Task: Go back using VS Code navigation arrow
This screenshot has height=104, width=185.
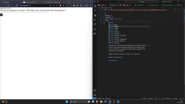Action: coord(119,2)
